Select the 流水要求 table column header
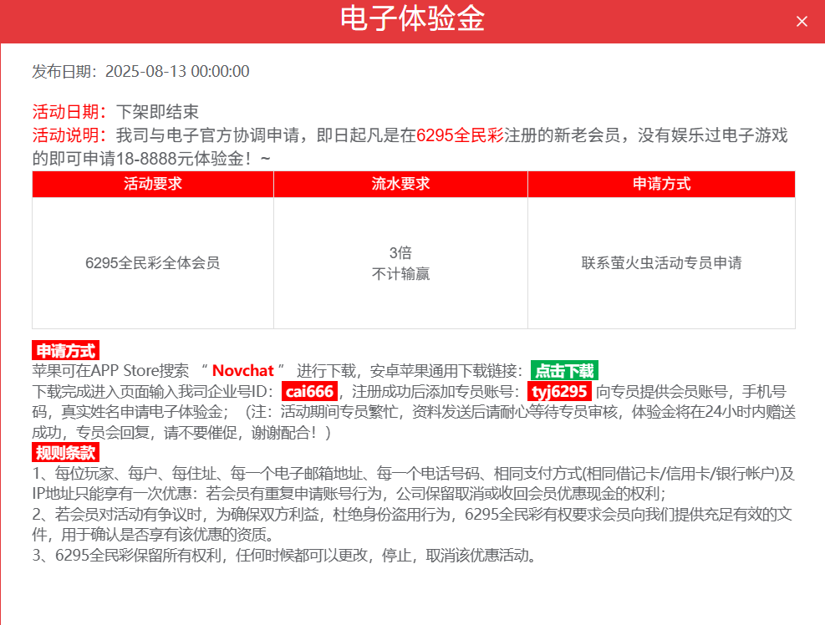This screenshot has height=625, width=825. click(400, 185)
